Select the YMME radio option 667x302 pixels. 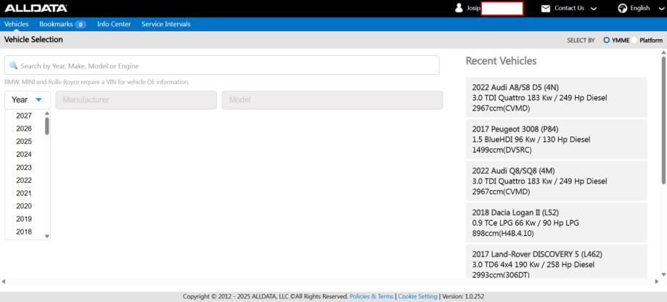(x=607, y=41)
